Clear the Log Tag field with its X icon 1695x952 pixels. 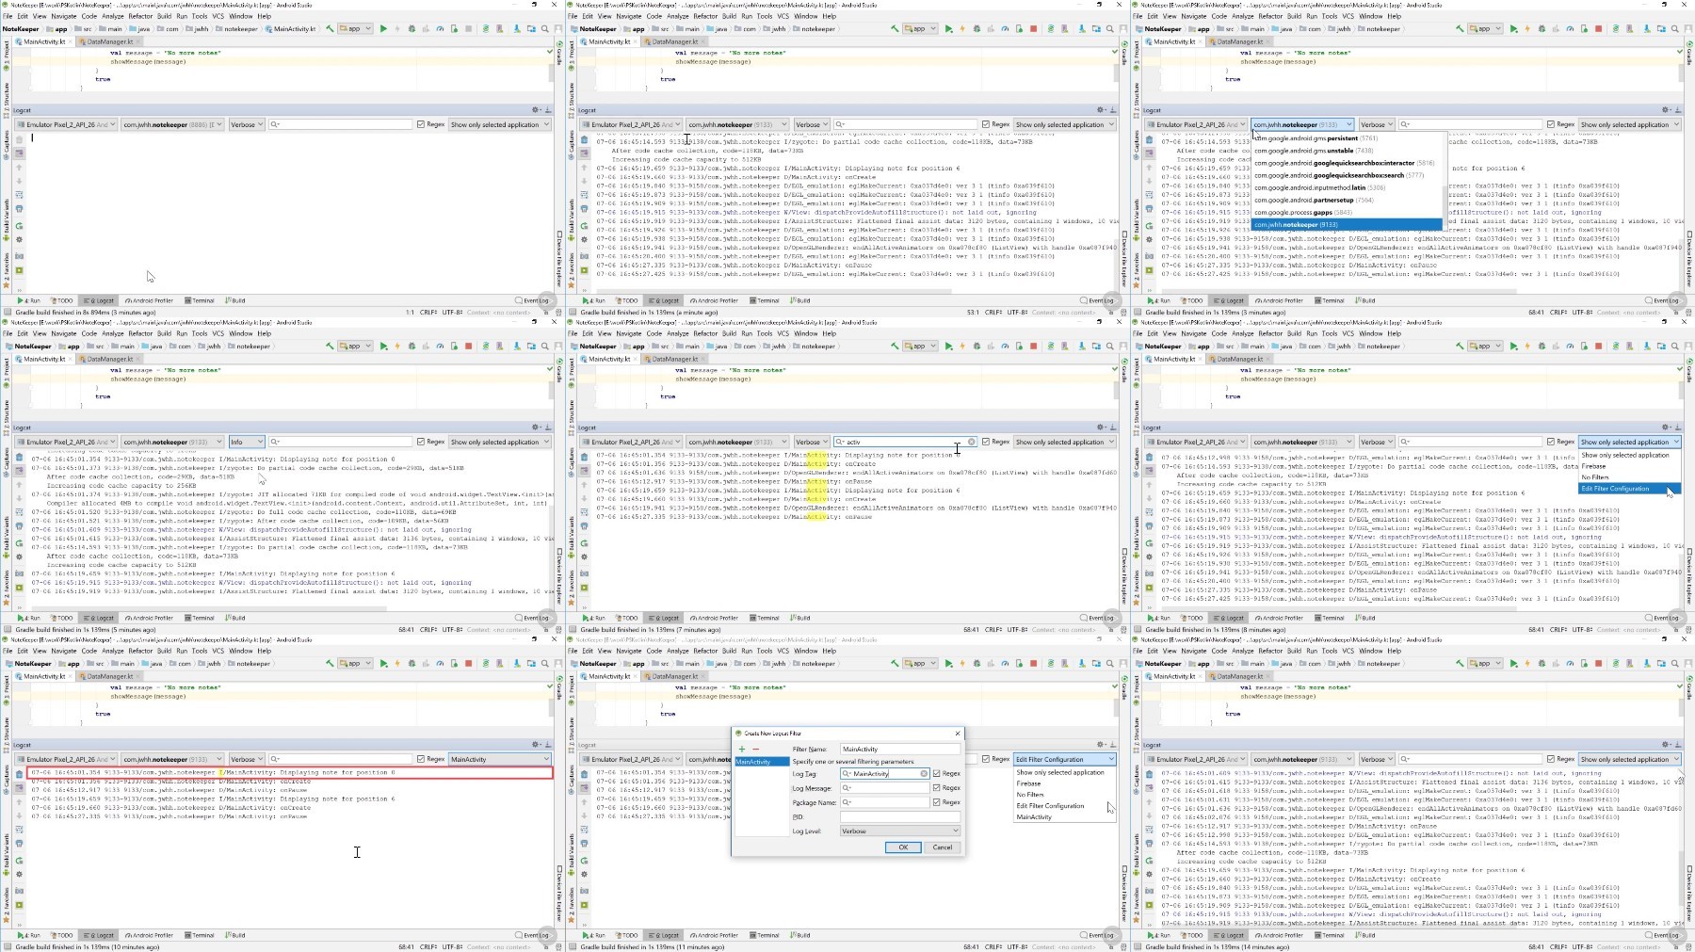(x=924, y=774)
